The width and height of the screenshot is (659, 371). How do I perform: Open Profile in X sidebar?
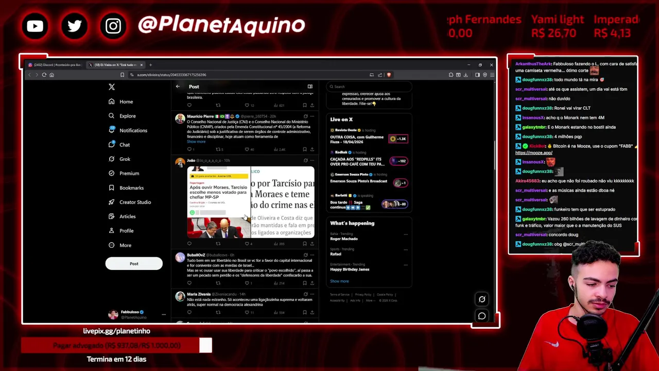[121, 231]
